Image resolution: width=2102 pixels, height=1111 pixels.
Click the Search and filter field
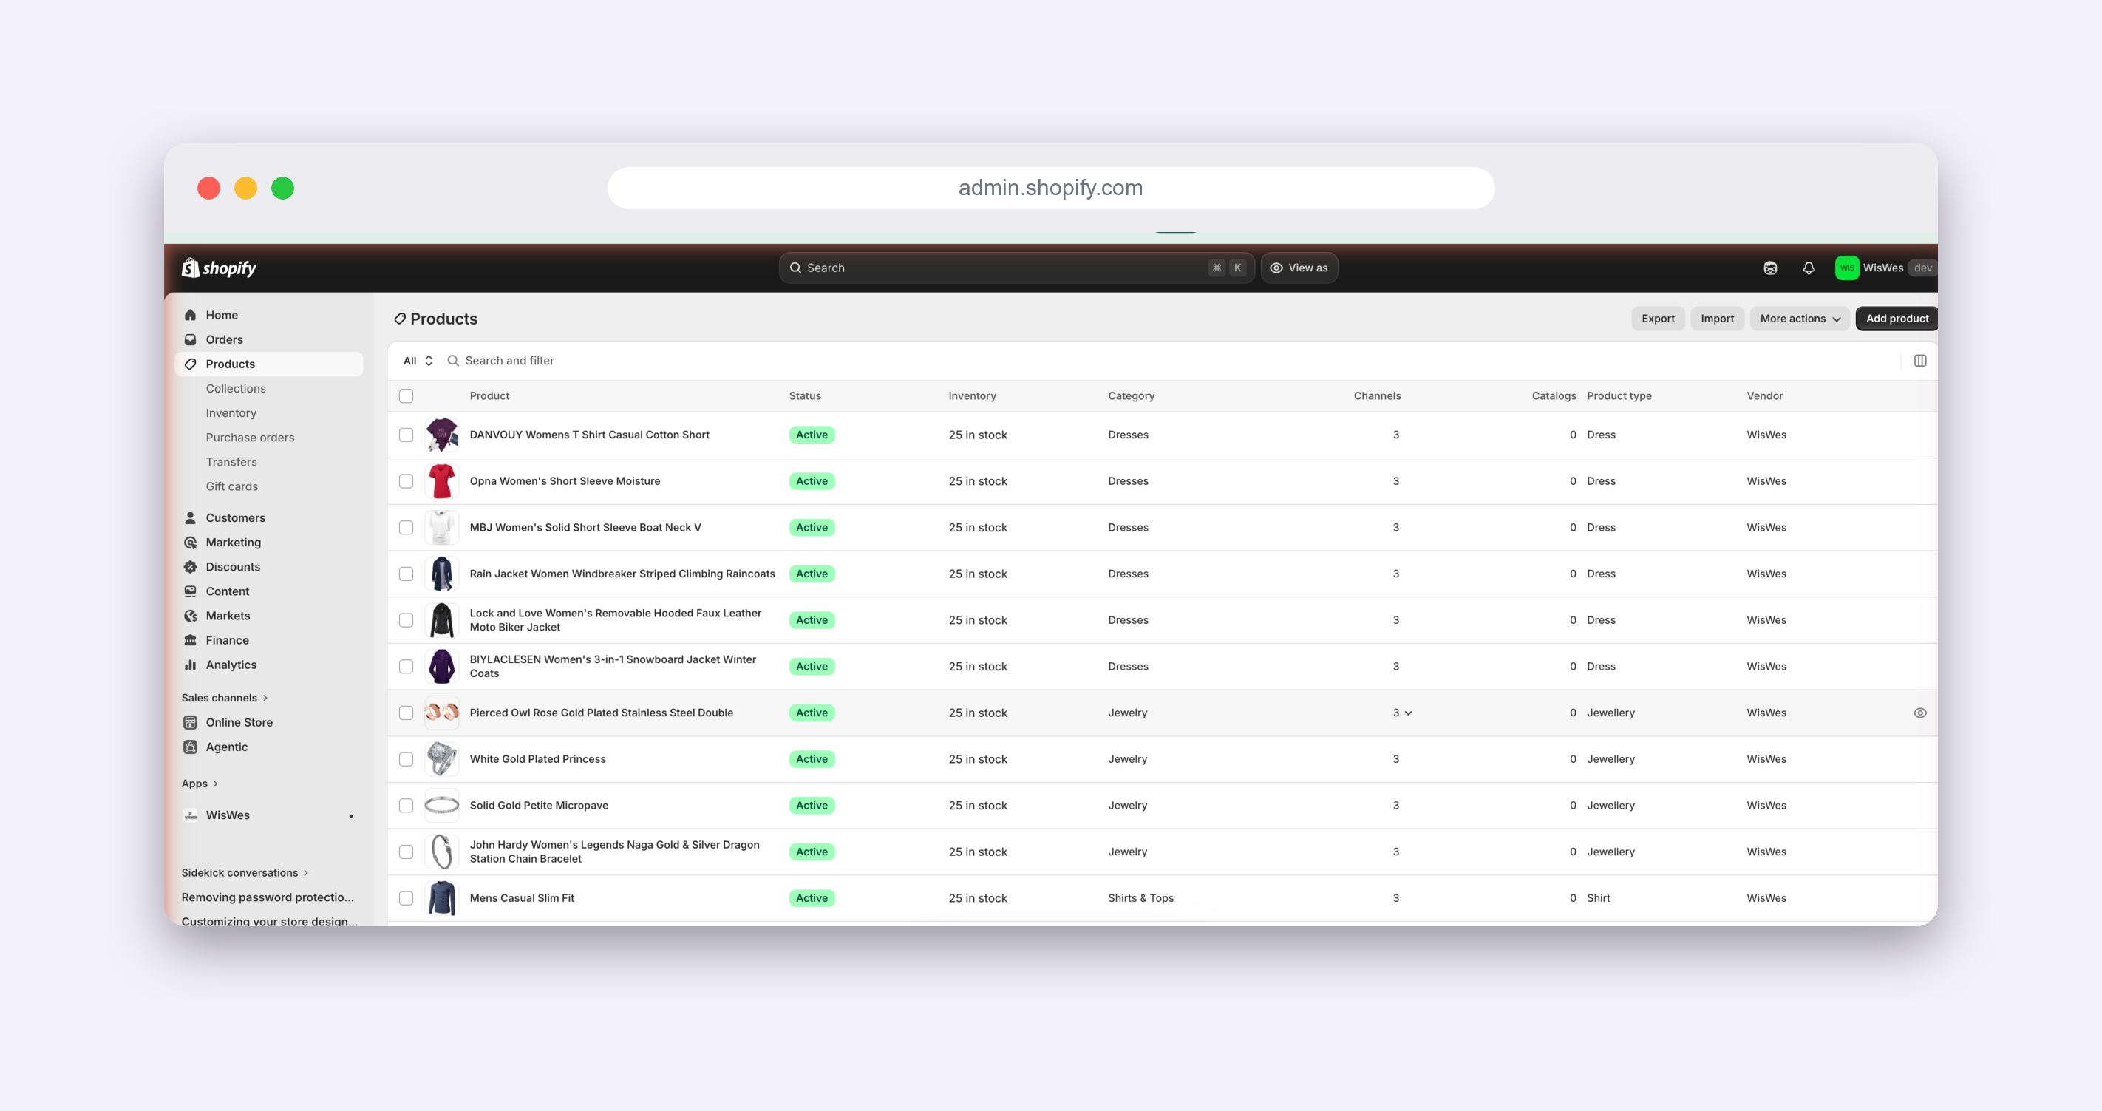click(1167, 361)
